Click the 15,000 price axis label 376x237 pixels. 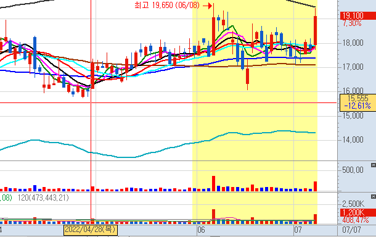[353, 116]
